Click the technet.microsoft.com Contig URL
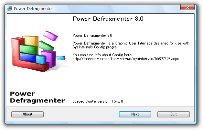The width and height of the screenshot is (203, 130). tap(126, 59)
